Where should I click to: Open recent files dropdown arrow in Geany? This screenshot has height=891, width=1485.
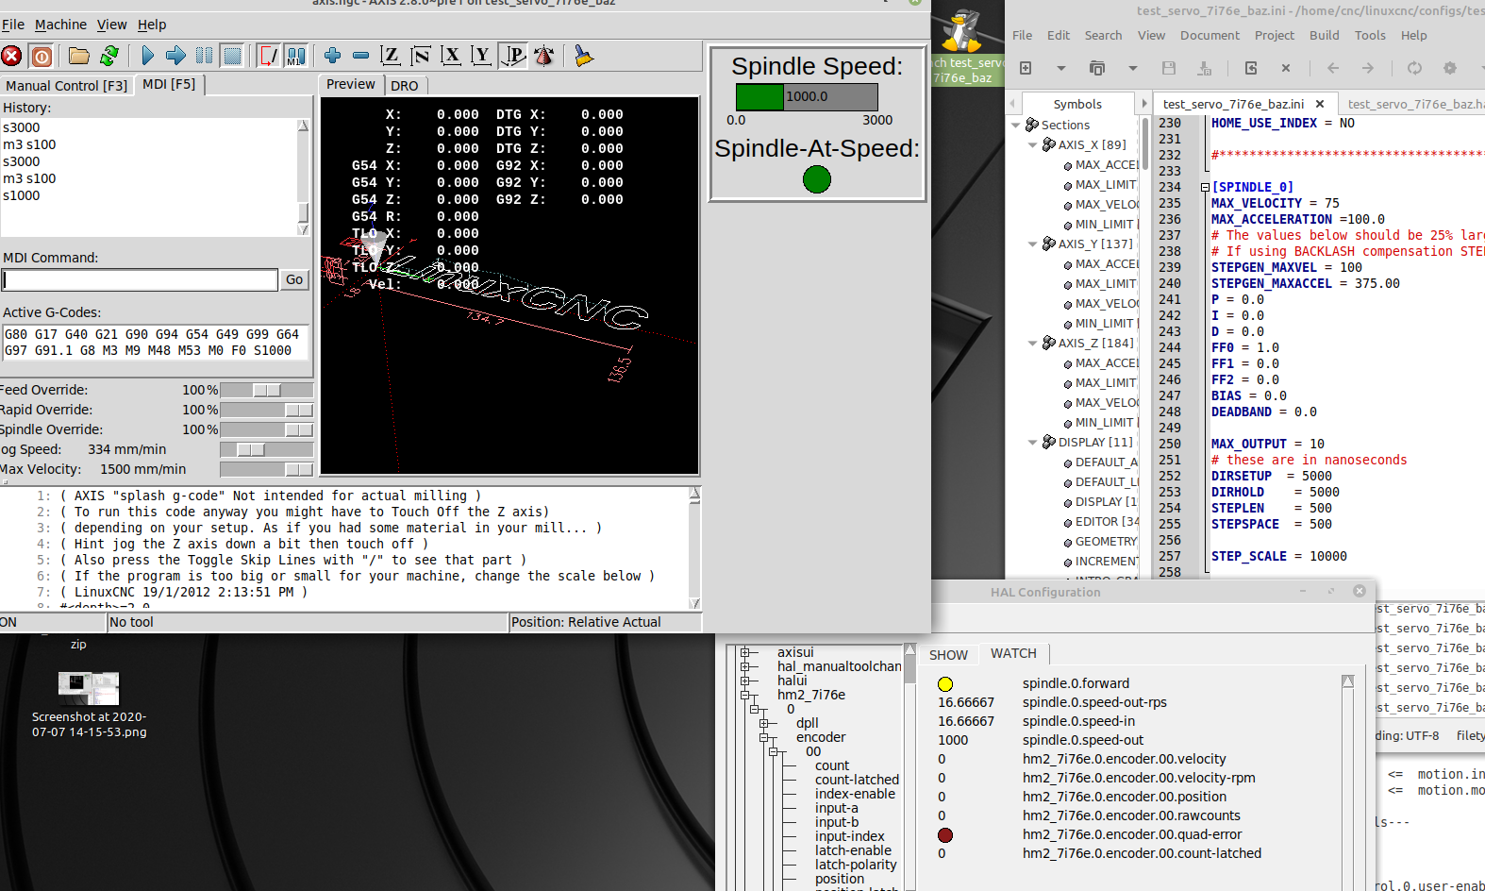pos(1133,68)
